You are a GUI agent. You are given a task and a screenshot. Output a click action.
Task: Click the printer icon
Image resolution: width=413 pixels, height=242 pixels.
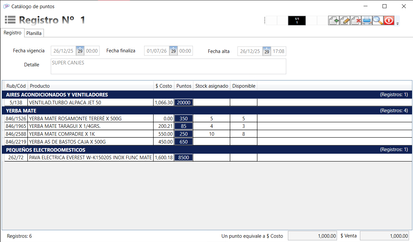tap(367, 20)
